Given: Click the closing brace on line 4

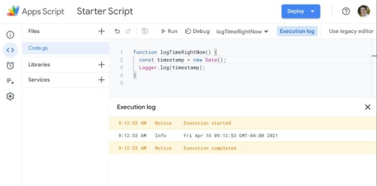Looking at the screenshot, I should tap(135, 75).
